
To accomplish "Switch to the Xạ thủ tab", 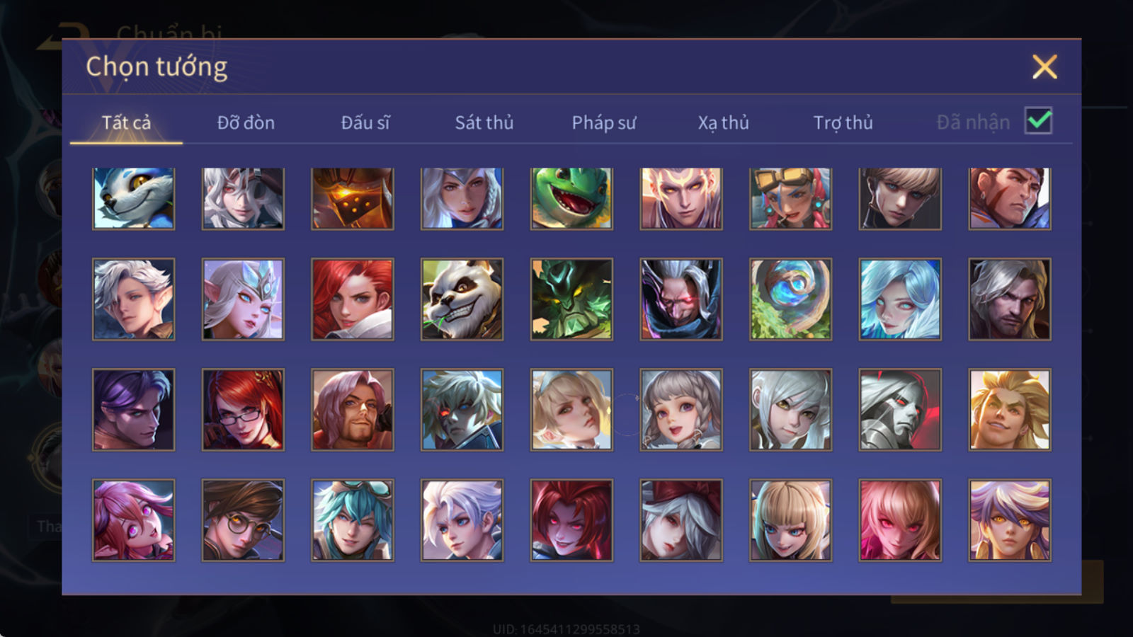I will (723, 122).
